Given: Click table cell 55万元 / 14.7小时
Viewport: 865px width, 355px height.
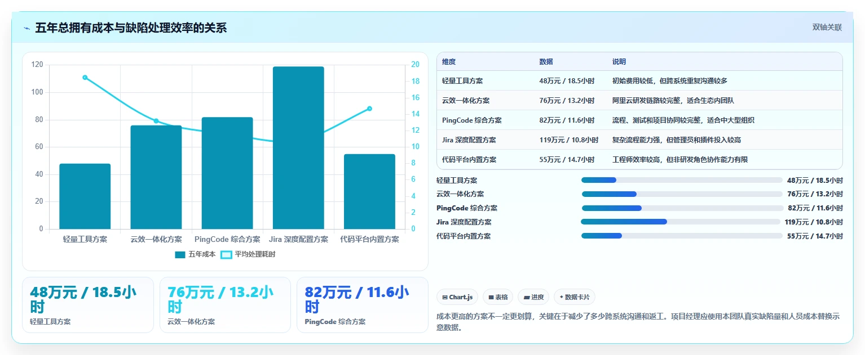Looking at the screenshot, I should pyautogui.click(x=567, y=160).
